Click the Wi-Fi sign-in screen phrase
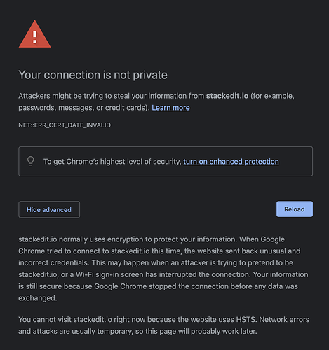 tap(109, 274)
